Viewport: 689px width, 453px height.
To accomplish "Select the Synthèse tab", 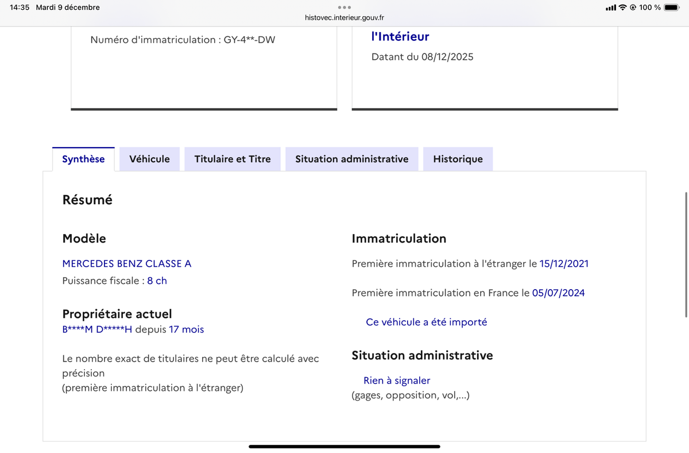I will pyautogui.click(x=83, y=159).
